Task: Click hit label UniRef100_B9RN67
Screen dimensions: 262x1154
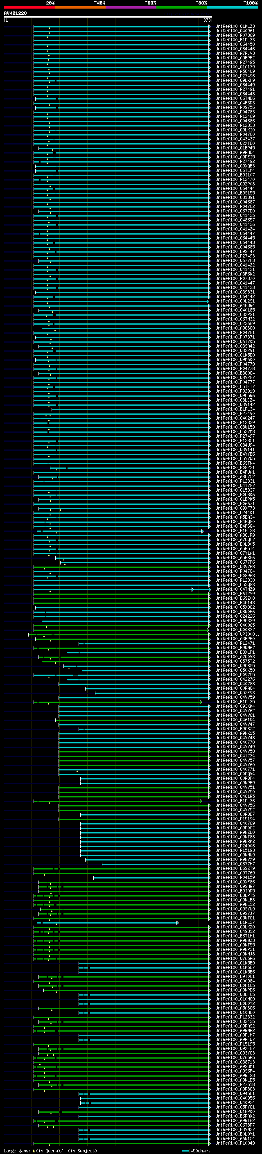Action: 235,648
